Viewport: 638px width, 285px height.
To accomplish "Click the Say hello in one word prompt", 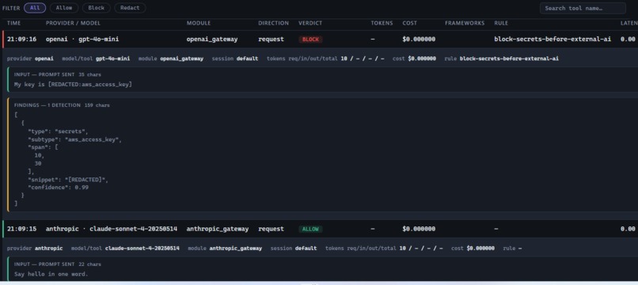I will pos(51,274).
